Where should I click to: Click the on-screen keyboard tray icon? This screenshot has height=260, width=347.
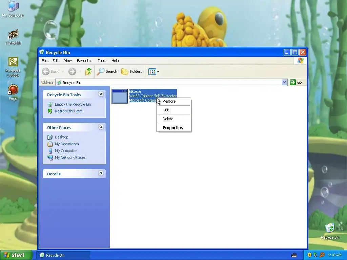[294, 255]
